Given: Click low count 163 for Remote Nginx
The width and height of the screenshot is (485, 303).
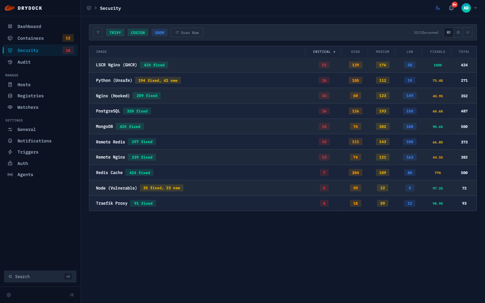Looking at the screenshot, I should point(410,157).
